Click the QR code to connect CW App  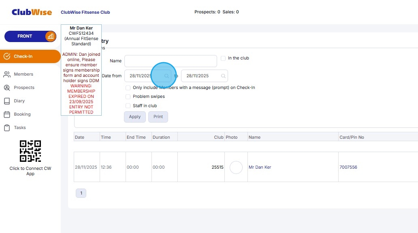click(x=30, y=151)
